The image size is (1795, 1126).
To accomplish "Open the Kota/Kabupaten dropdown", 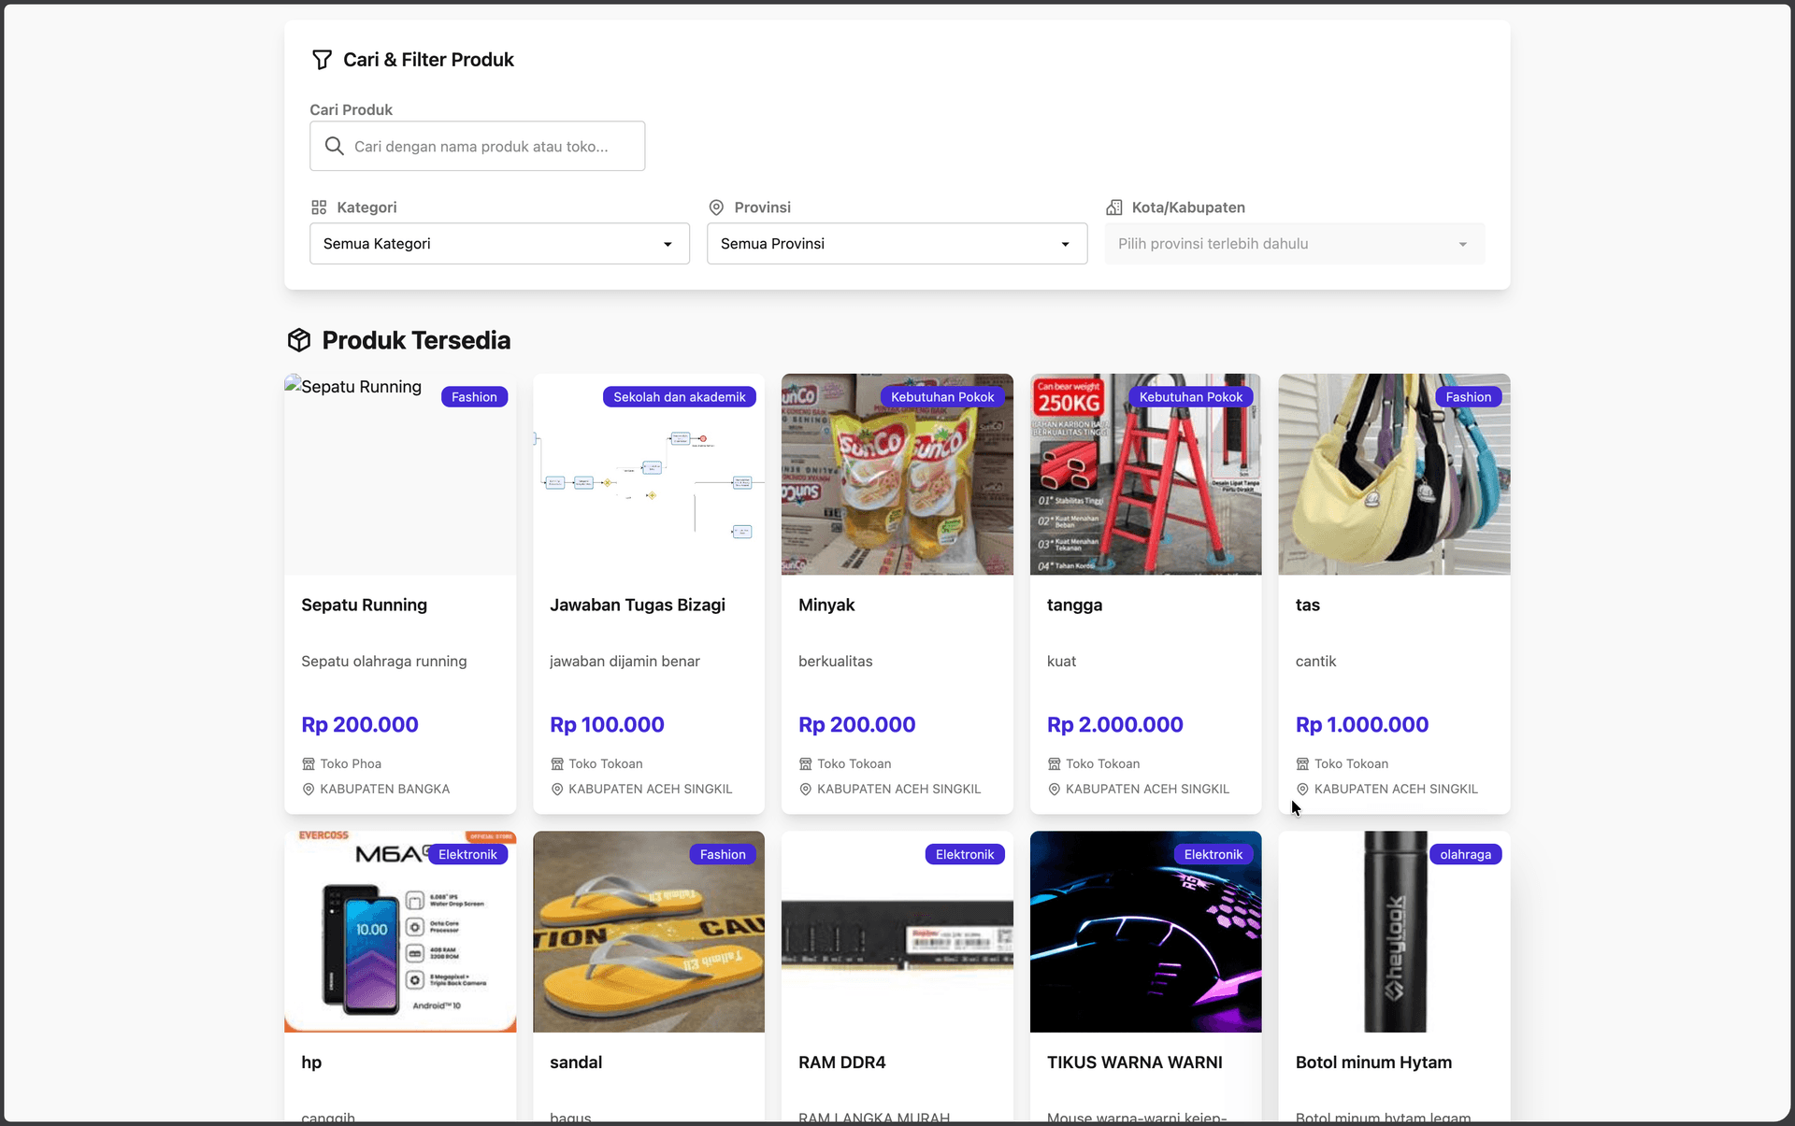I will (x=1295, y=244).
